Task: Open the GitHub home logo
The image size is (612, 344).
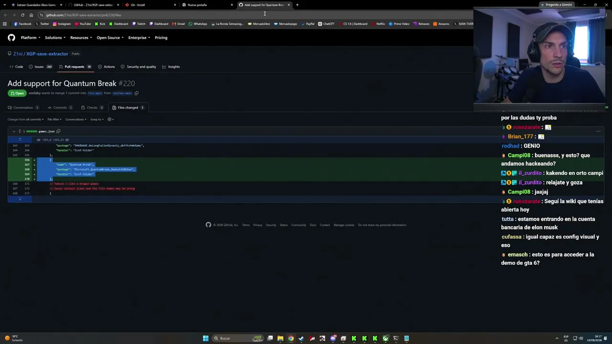Action: [11, 38]
